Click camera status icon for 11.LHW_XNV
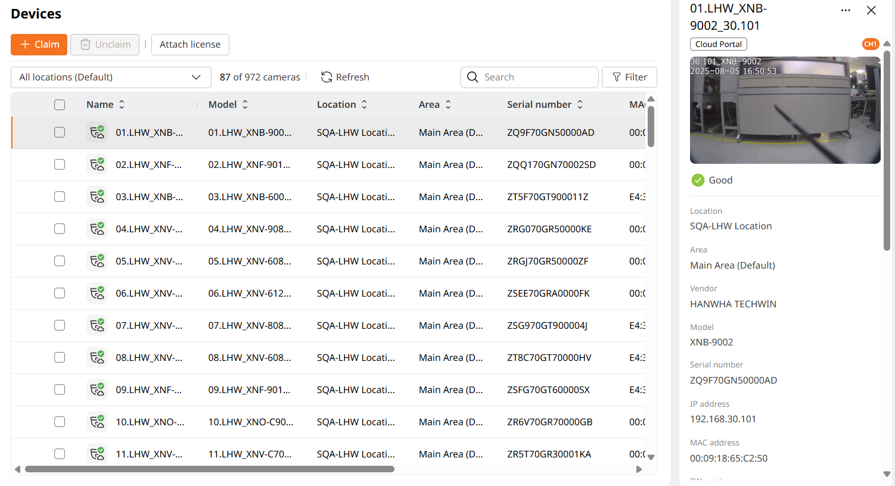Screen dimensions: 895x486 97,454
